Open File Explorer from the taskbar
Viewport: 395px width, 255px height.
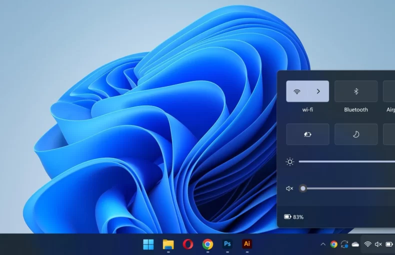click(168, 244)
